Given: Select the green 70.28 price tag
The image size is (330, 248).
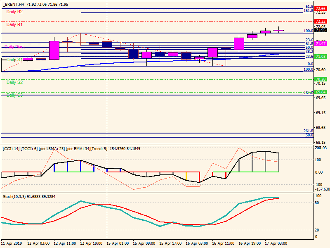Looking at the screenshot, I should click(x=321, y=79).
